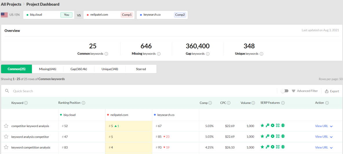Click reviews star SERP icon for 'competitor keyword analysis'
The height and width of the screenshot is (154, 343).
coord(262,125)
